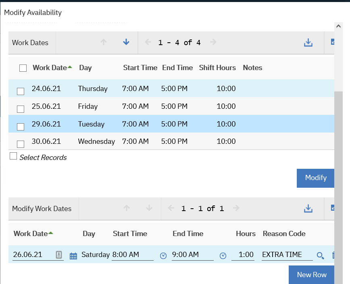The height and width of the screenshot is (284, 350).
Task: Open calendar picker for Work Date field
Action: [73, 255]
